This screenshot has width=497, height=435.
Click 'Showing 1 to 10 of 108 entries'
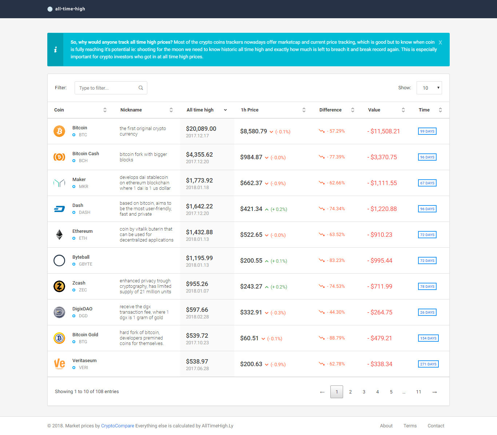point(87,392)
